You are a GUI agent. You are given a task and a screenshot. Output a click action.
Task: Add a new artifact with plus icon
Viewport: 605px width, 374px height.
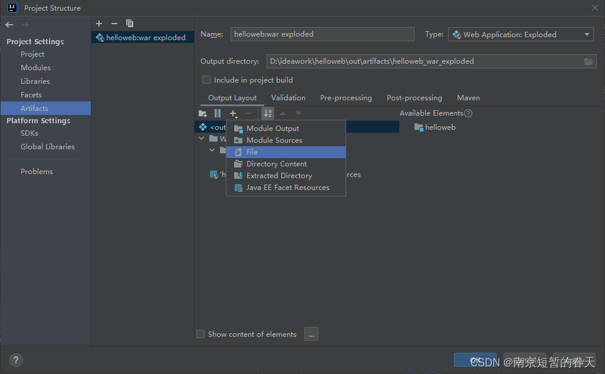(x=99, y=24)
